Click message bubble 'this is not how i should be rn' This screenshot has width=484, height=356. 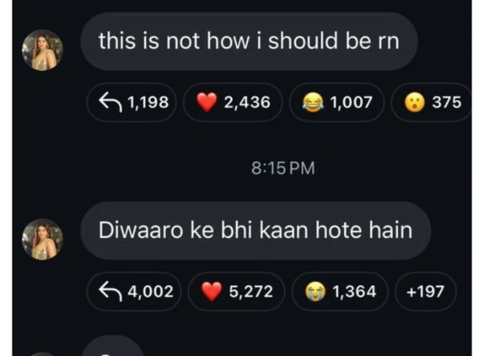[249, 41]
